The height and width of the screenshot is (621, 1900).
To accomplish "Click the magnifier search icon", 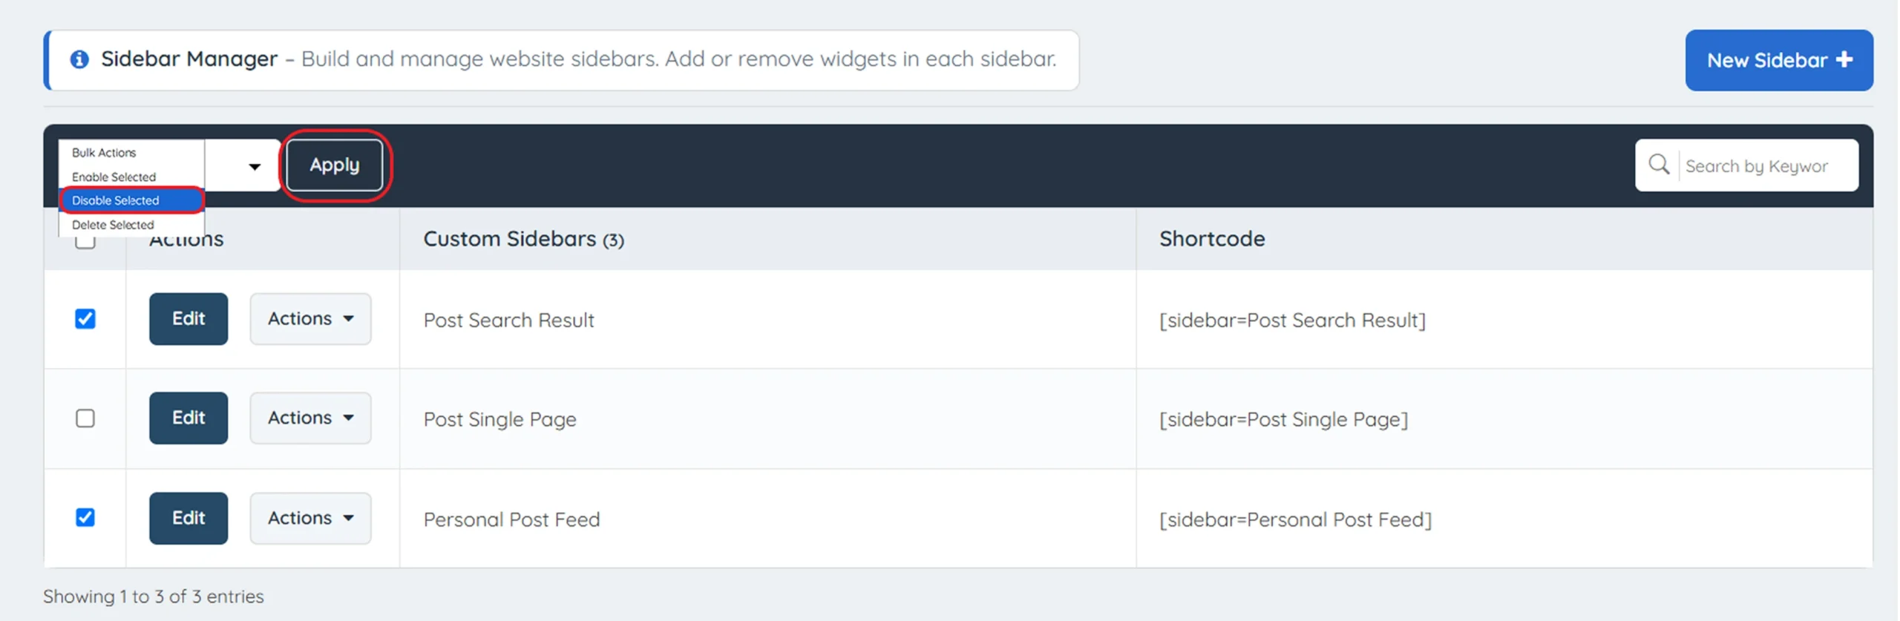I will point(1659,165).
